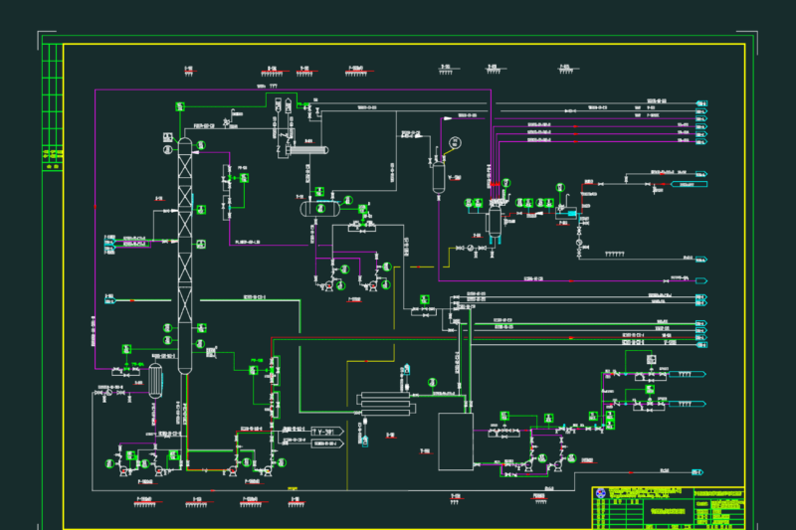Click the small box unit with the cyan fill
Viewport: 796px width, 530px height.
click(566, 213)
